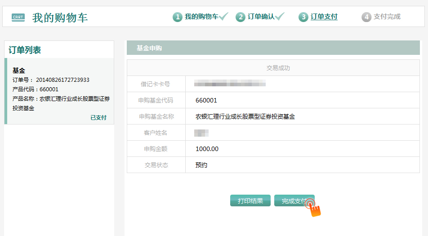Click the checkmark after 订单确认 step
This screenshot has height=236, width=428.
(x=280, y=17)
